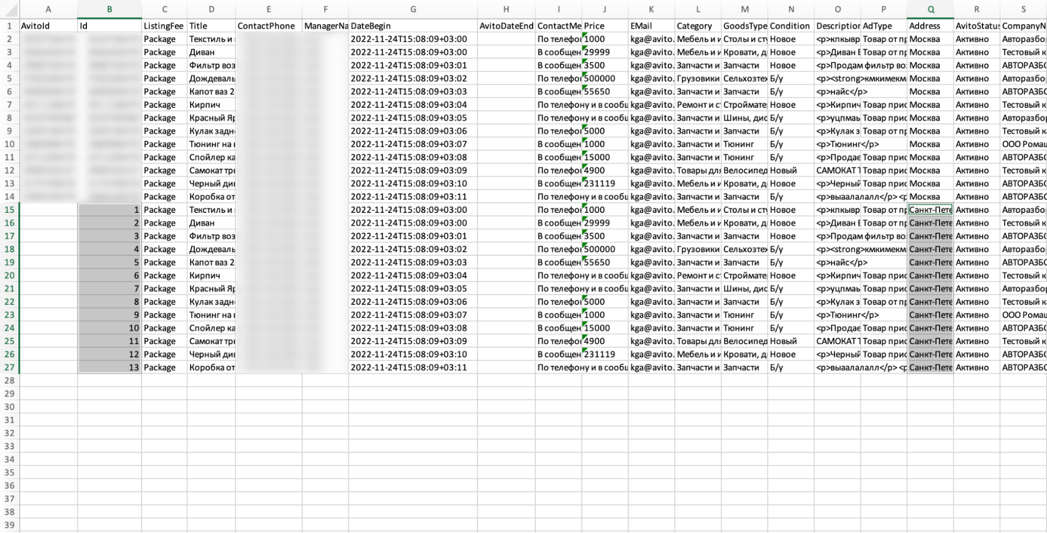Click the Санкт-Пете address cell in row 15
Screen dimensions: 1047x533
930,210
